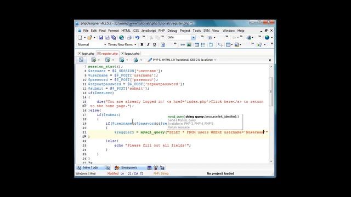Screen dimensions: 351x197
Task: Preview in browser with the globe icon
Action: click(121, 38)
